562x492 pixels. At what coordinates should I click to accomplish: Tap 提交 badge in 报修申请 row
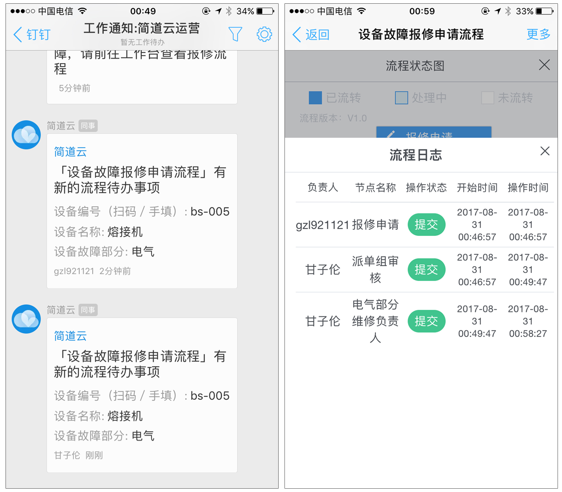coord(426,225)
